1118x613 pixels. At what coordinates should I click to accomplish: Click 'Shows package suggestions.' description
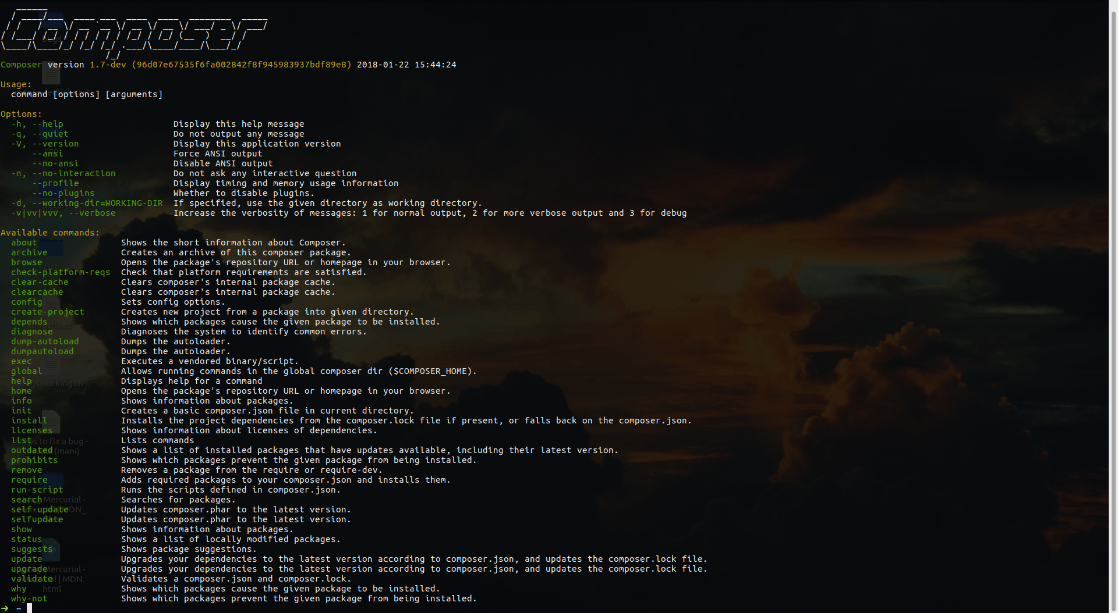189,549
